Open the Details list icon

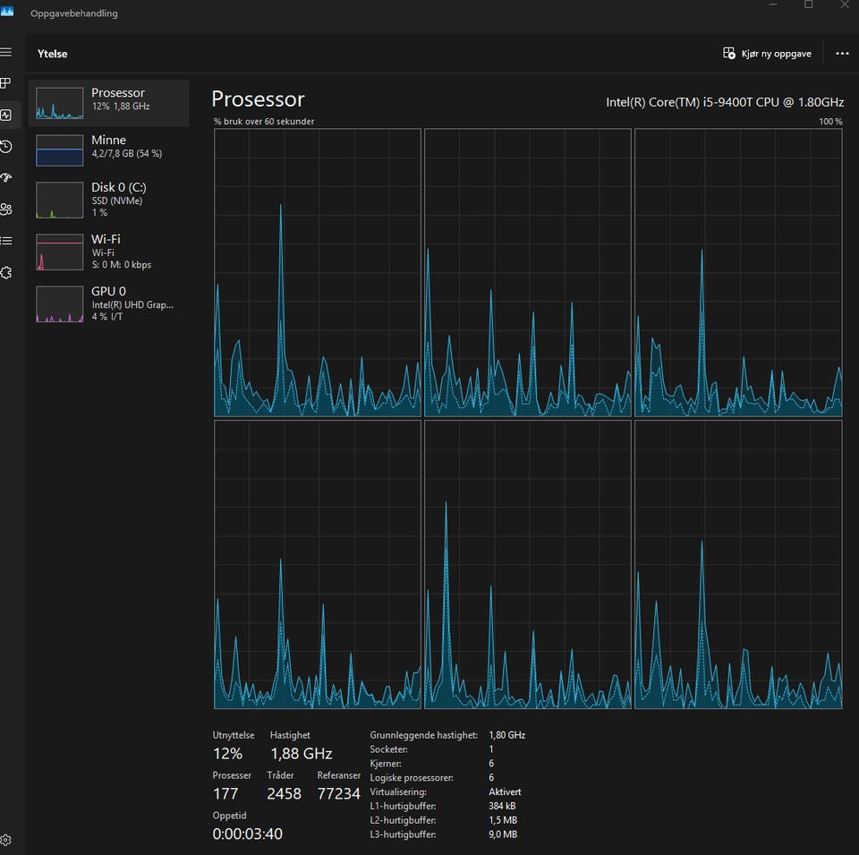coord(6,241)
